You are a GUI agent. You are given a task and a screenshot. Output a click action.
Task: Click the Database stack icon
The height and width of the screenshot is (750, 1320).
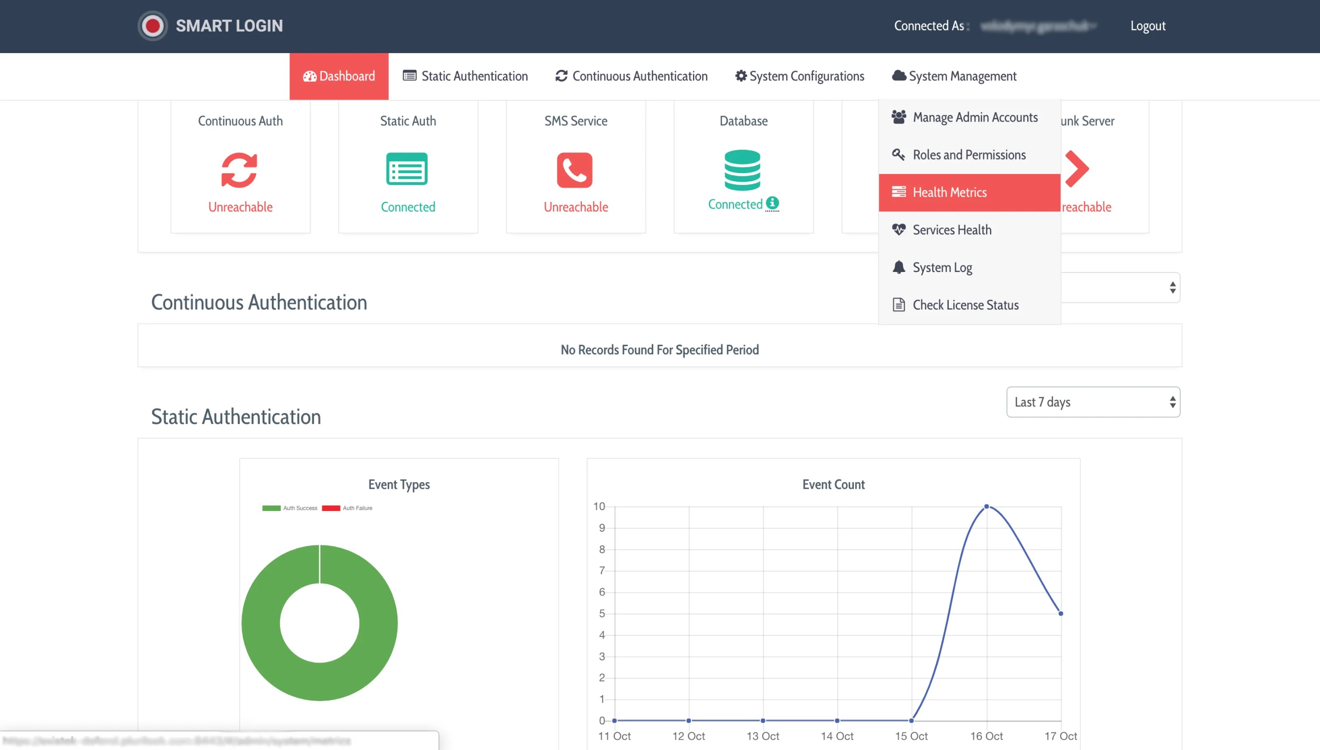[742, 170]
